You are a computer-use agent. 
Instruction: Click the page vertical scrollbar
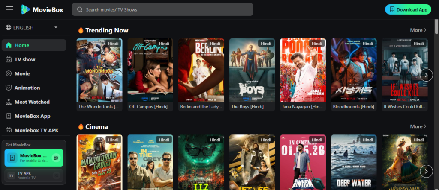(x=436, y=26)
